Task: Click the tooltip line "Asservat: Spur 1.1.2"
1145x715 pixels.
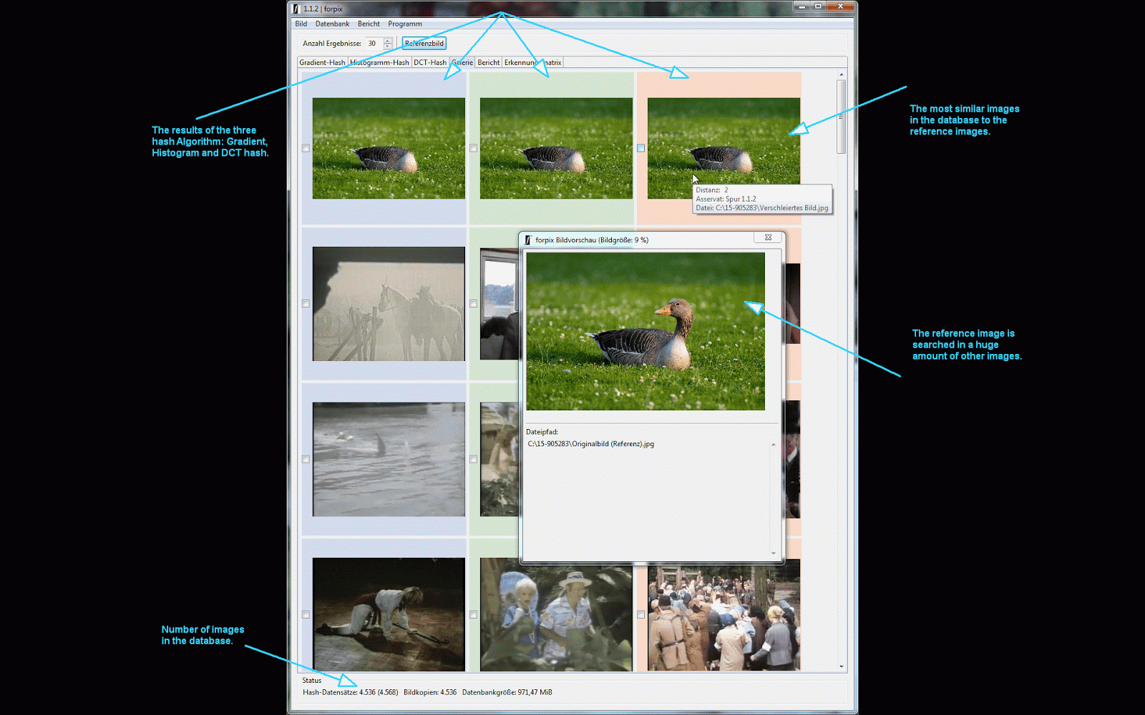Action: pyautogui.click(x=726, y=199)
